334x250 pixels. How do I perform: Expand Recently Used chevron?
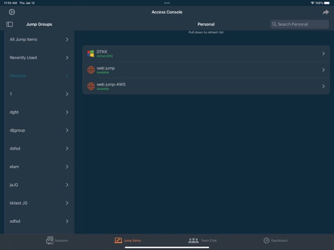tap(67, 57)
